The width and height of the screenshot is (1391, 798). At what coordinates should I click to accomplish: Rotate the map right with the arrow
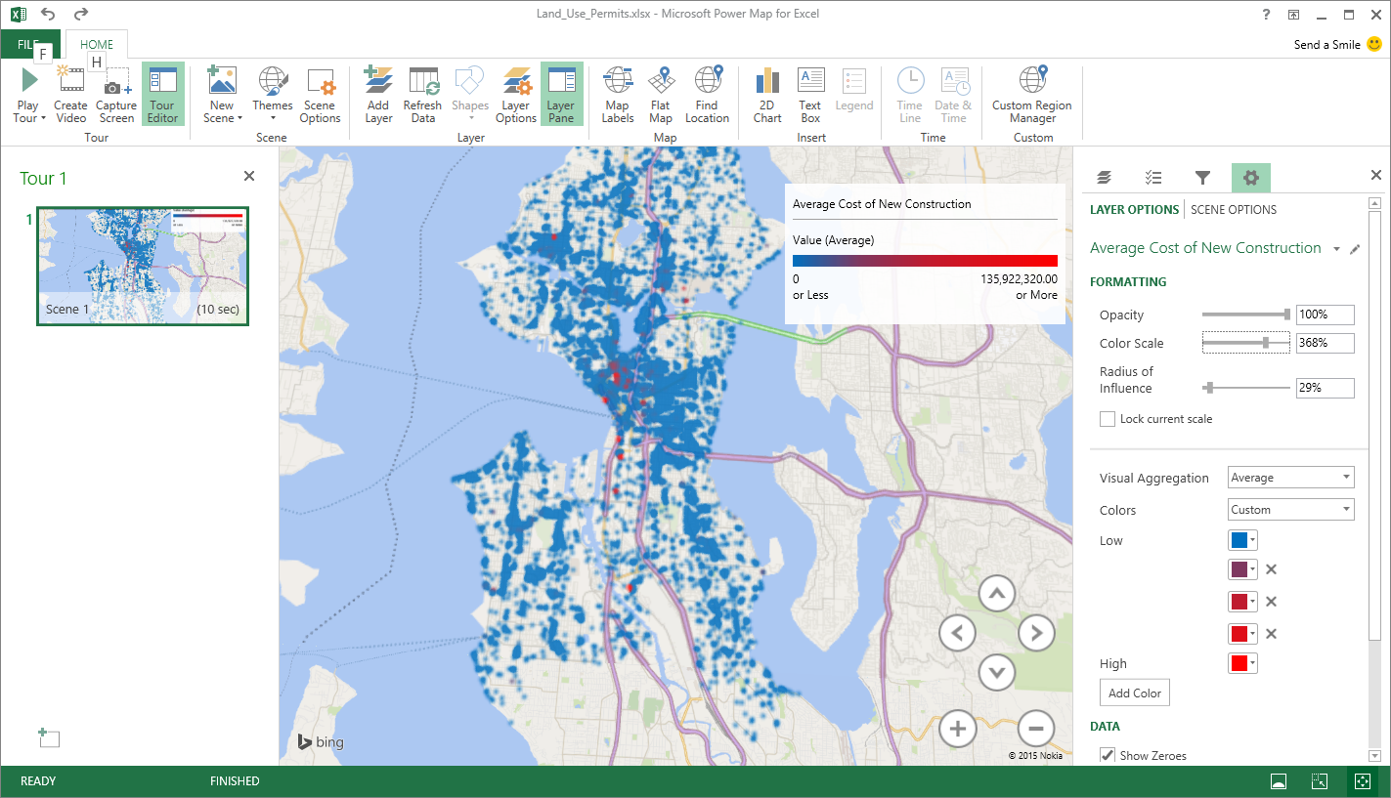1036,633
